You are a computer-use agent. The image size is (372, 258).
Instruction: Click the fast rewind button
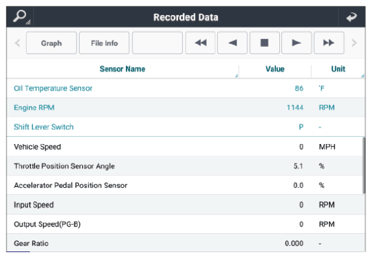tap(200, 43)
